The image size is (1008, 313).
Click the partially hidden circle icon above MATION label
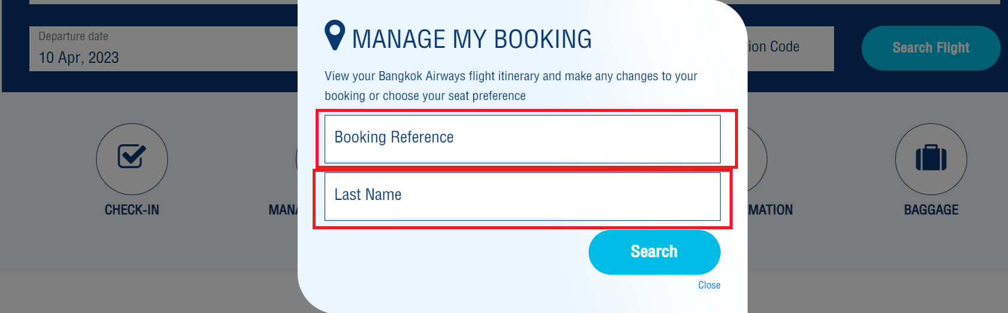pyautogui.click(x=757, y=159)
